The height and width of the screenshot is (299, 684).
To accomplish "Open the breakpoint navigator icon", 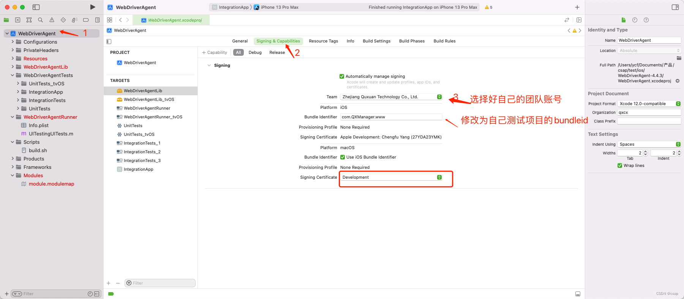I will [x=86, y=20].
